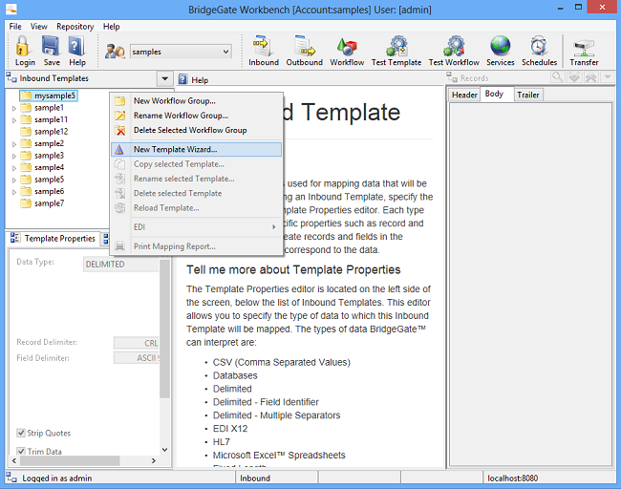The width and height of the screenshot is (621, 489).
Task: Click the properties scroll down arrow
Action: click(164, 450)
